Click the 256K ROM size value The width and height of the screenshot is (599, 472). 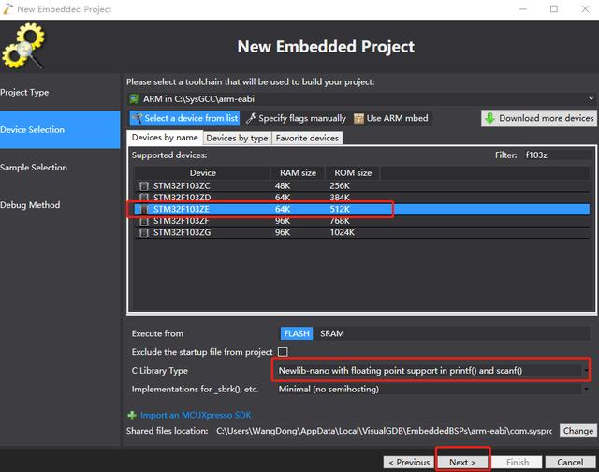point(340,186)
